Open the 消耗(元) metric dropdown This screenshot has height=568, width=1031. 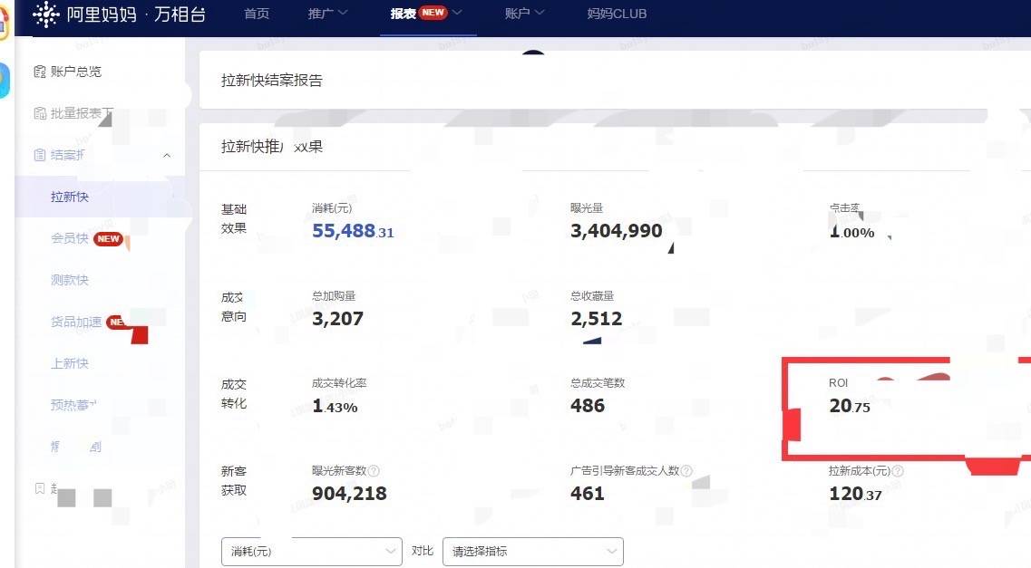coord(311,551)
